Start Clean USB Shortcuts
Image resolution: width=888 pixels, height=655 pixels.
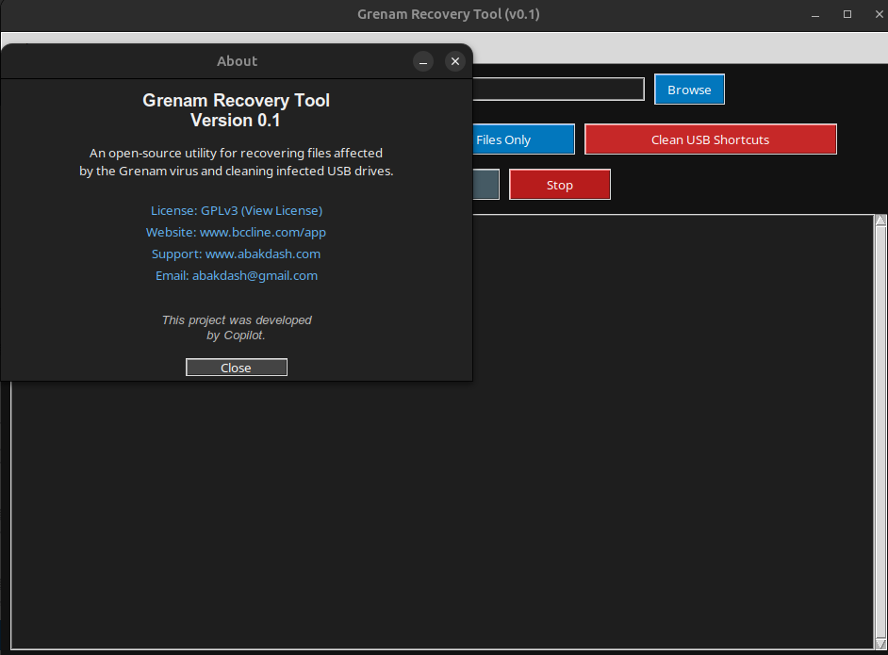710,139
